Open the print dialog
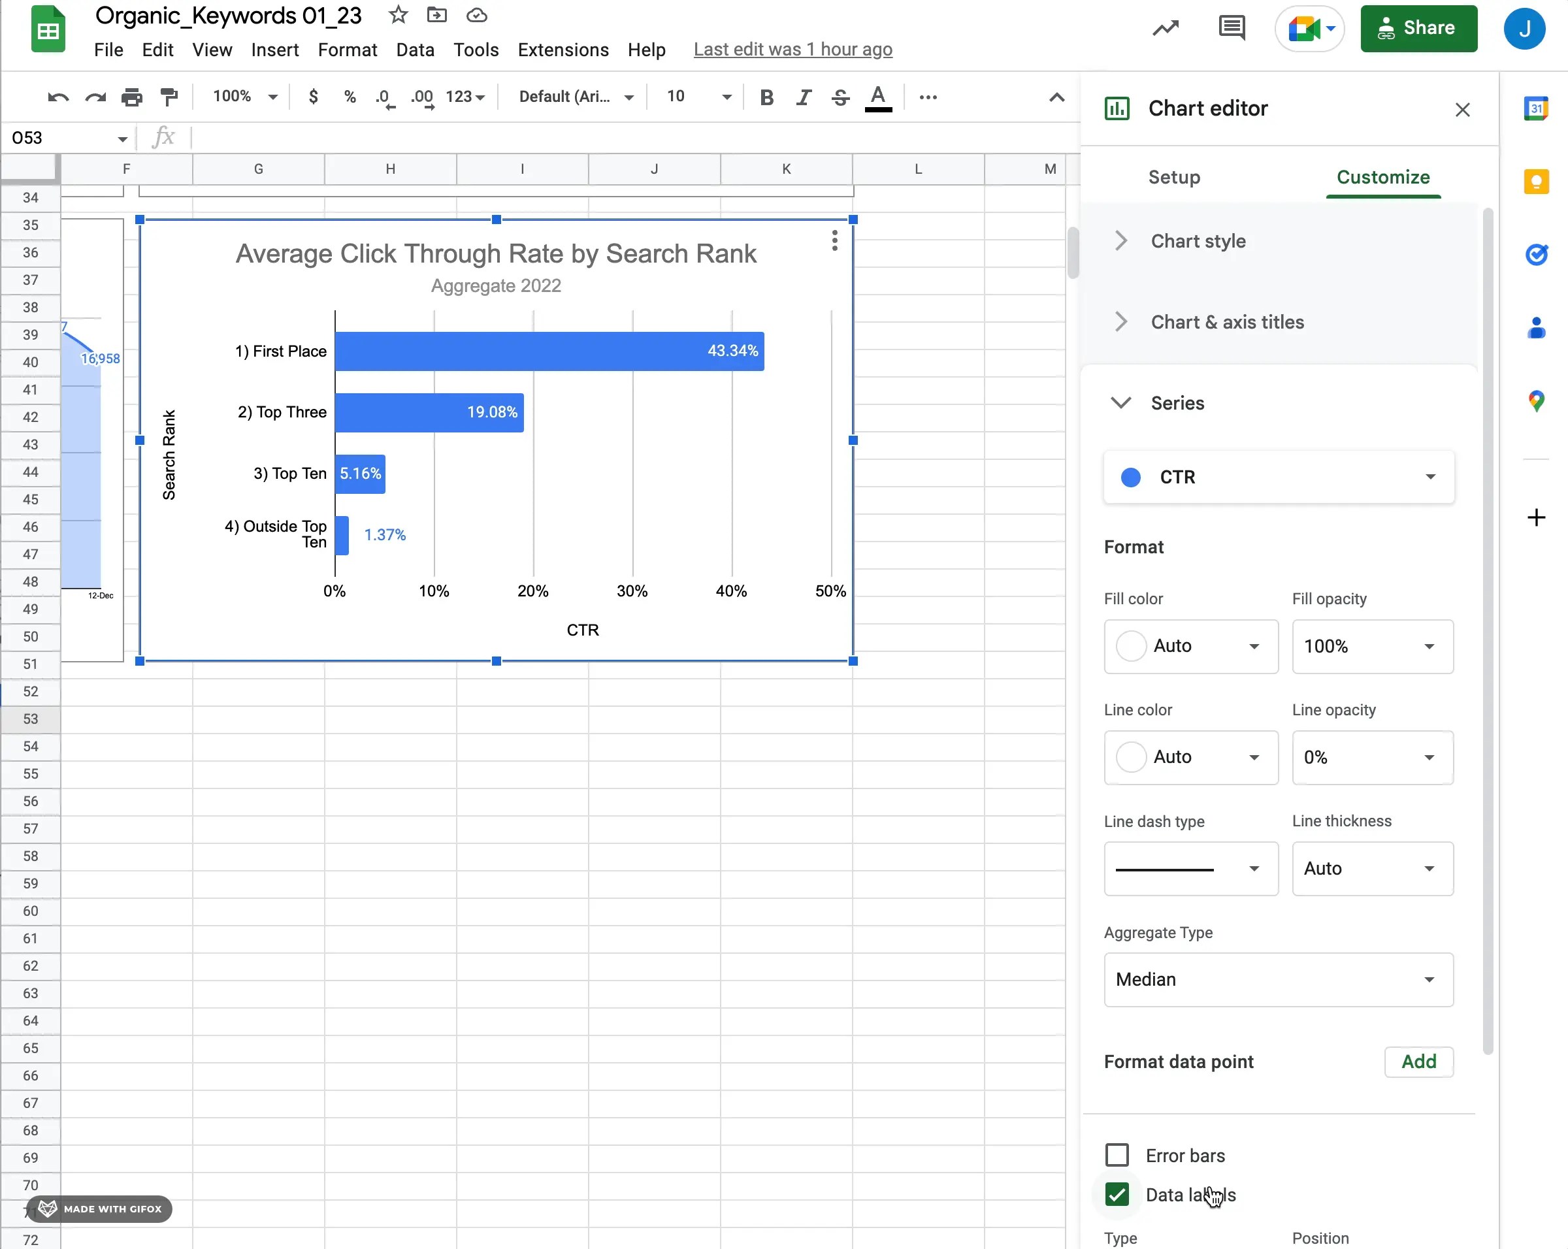1568x1249 pixels. pyautogui.click(x=131, y=97)
